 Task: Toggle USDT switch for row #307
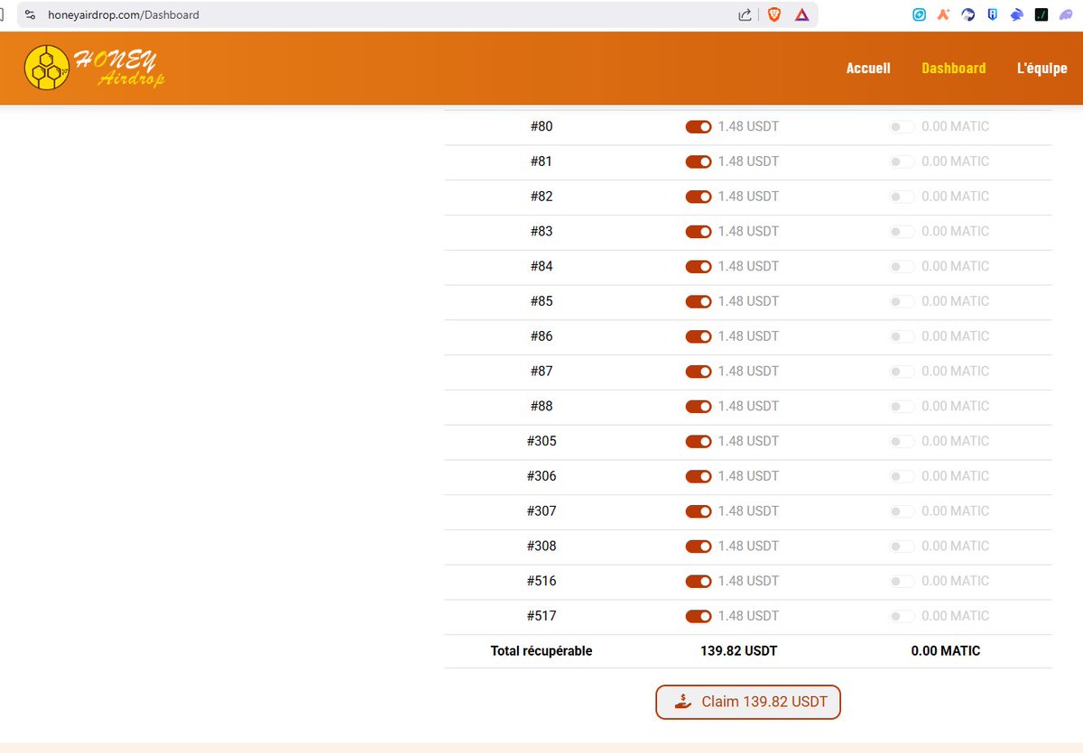(x=699, y=511)
